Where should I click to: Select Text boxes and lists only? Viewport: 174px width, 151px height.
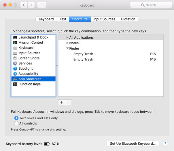click(x=16, y=118)
